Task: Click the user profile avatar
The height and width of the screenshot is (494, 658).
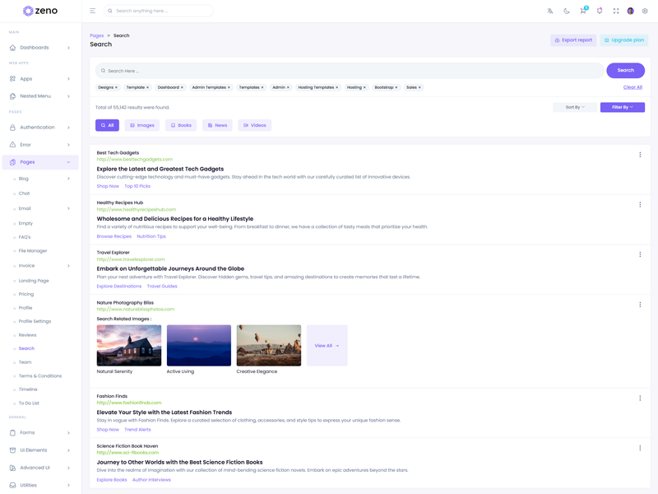Action: tap(631, 11)
